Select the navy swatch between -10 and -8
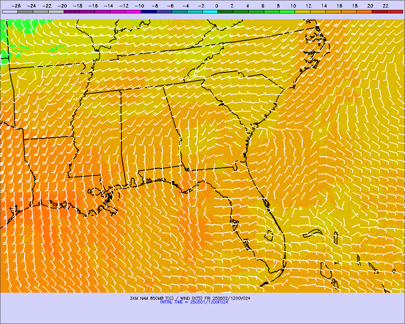This screenshot has width=405, height=324. pos(149,11)
